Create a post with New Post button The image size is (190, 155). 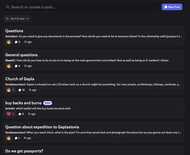point(172,7)
